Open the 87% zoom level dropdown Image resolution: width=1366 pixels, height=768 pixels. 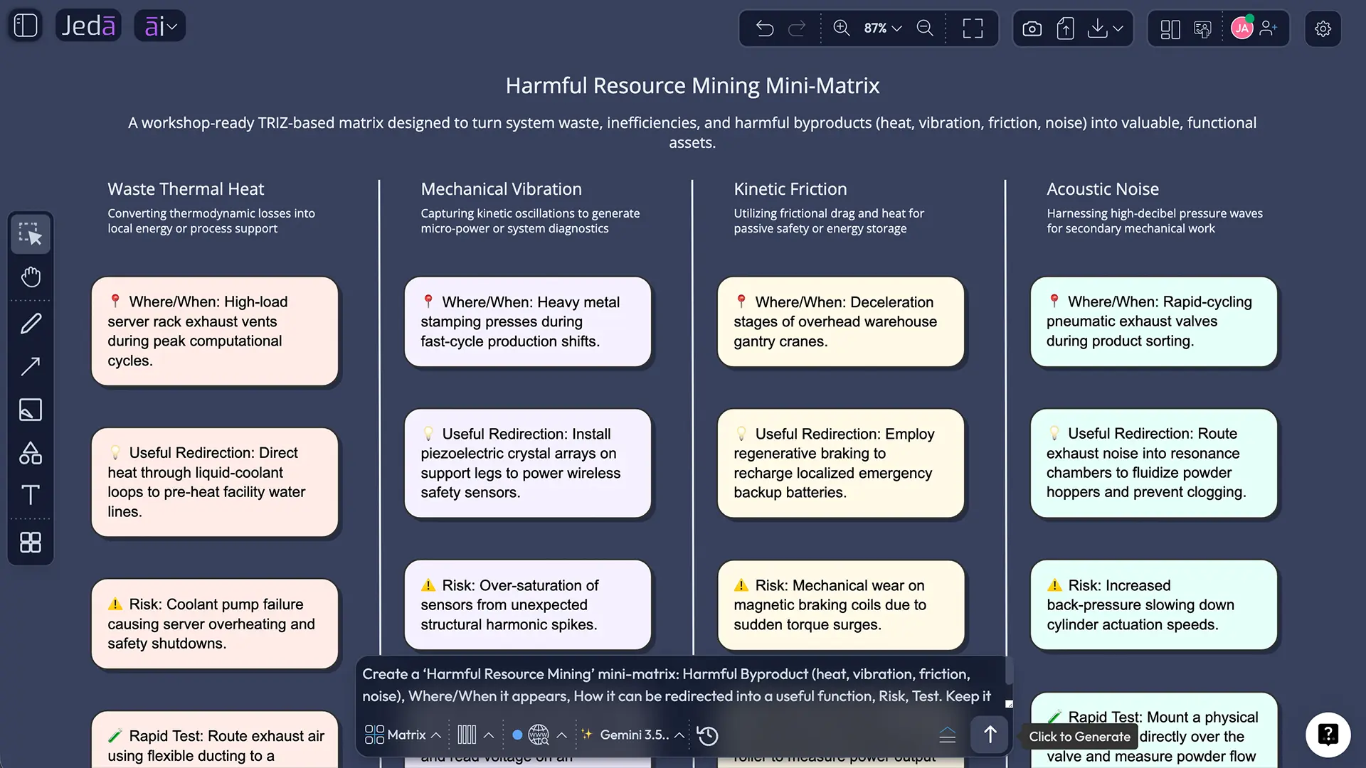[883, 28]
